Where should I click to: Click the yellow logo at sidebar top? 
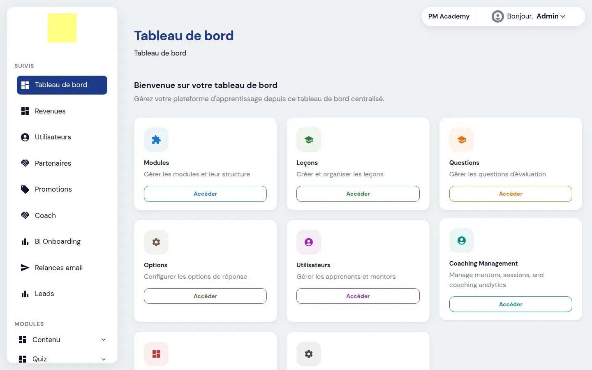62,28
